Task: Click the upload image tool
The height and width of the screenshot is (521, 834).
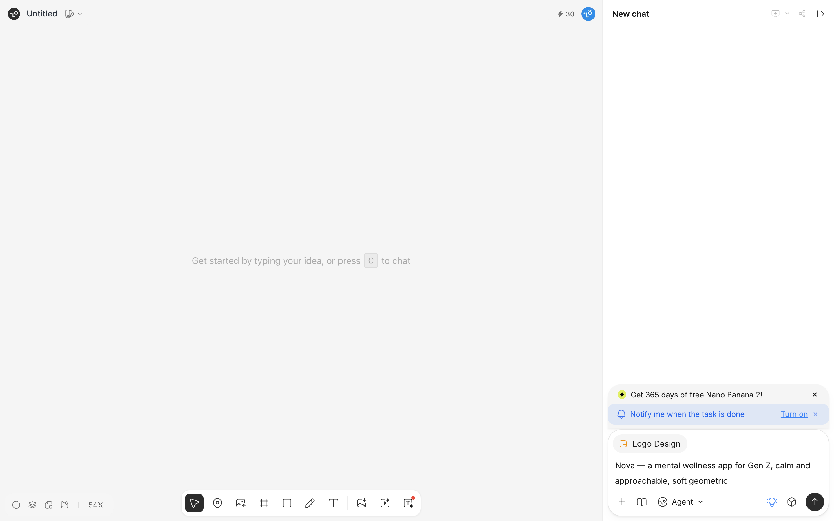Action: click(x=241, y=503)
